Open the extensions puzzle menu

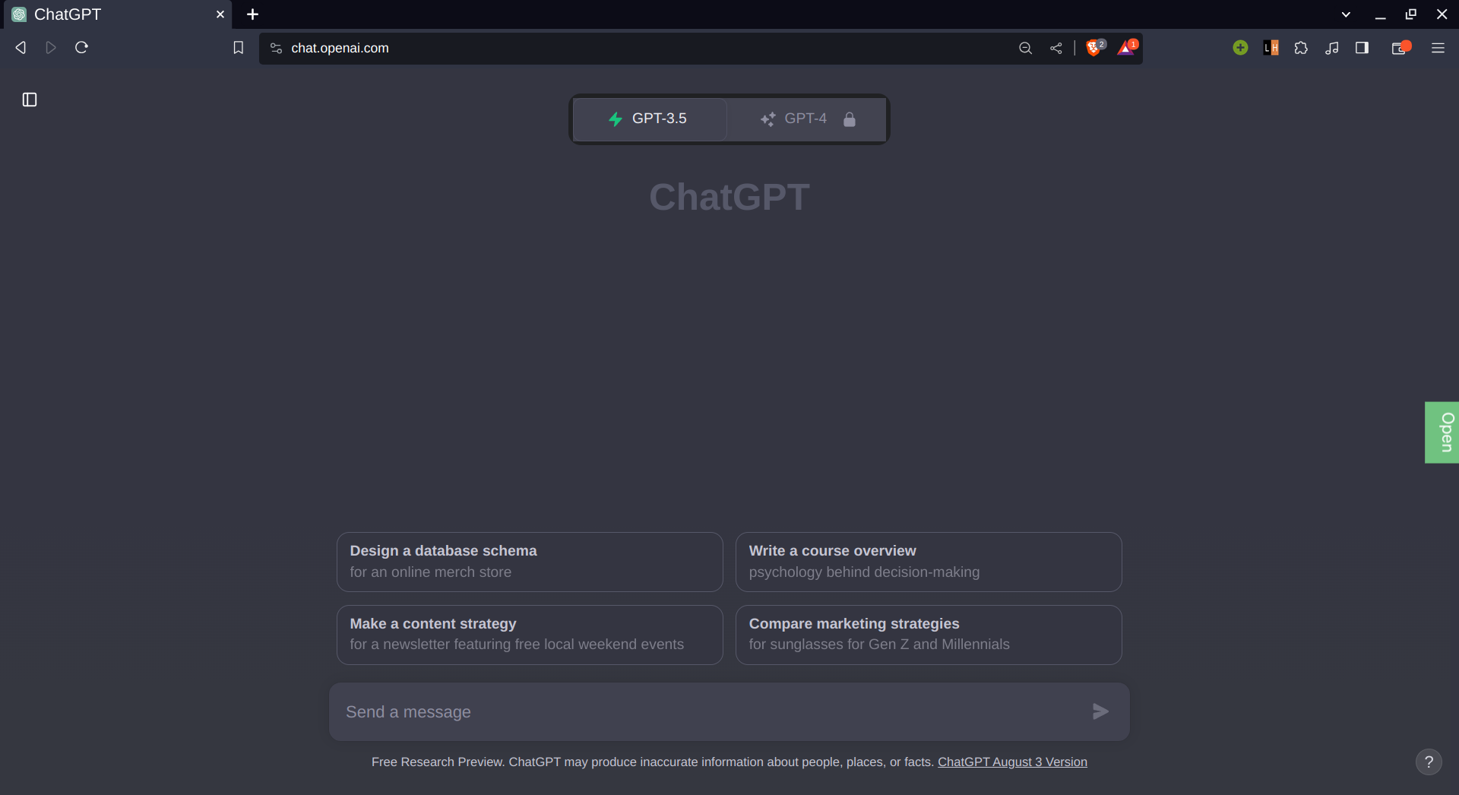coord(1301,48)
